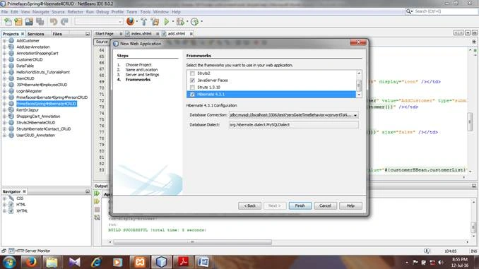Expand the CSS node in Navigator
Screen dimensions: 479x269
4,198
